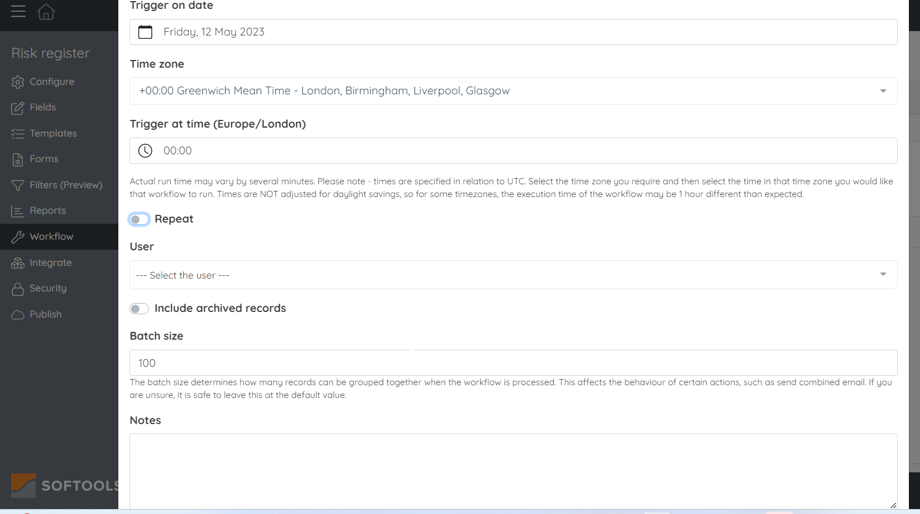Open Integrate in the sidebar
Screen dimensions: 920x514
[x=59, y=263]
